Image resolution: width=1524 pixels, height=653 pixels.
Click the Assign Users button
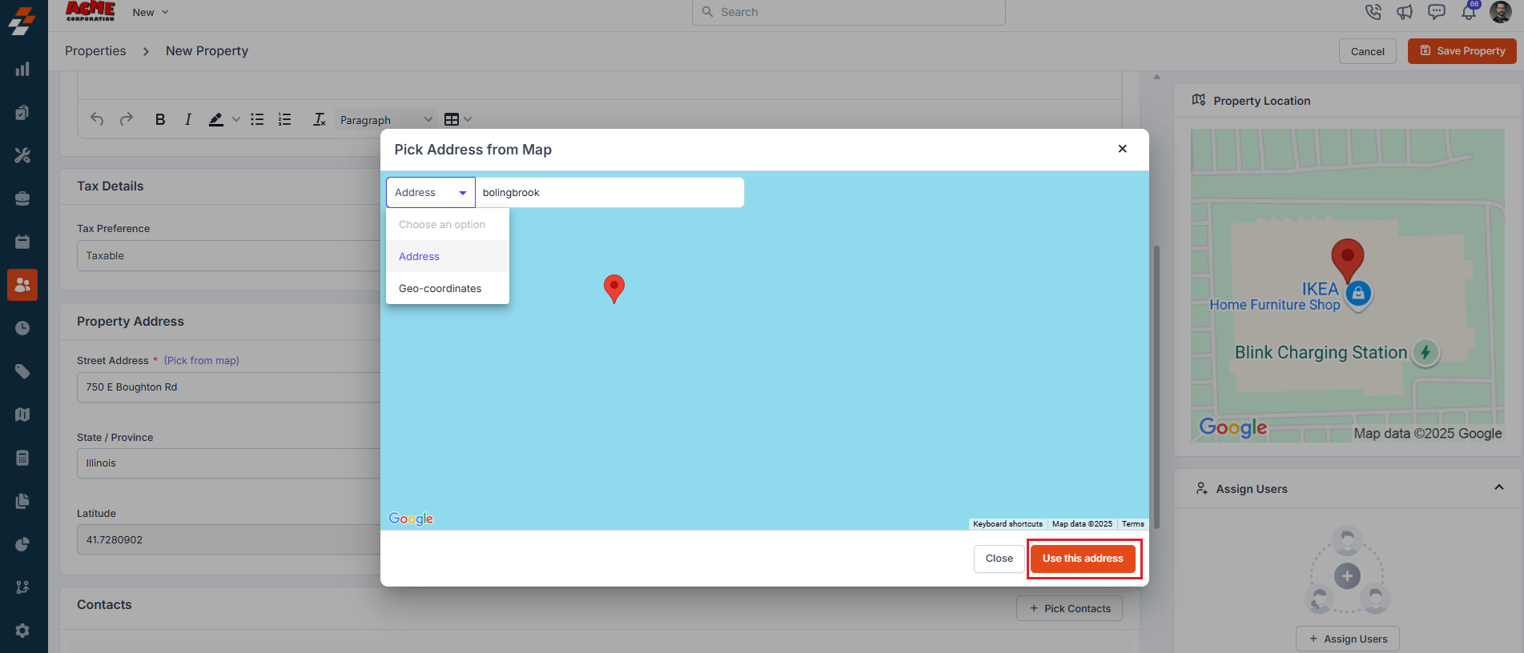point(1348,639)
